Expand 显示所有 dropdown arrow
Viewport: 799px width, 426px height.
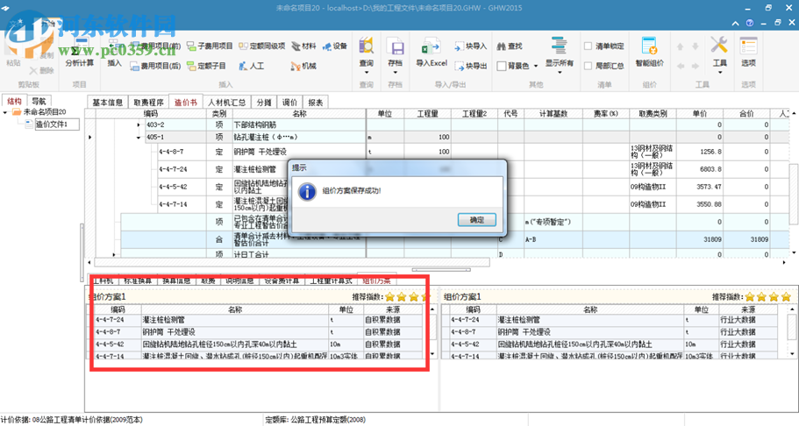click(560, 73)
